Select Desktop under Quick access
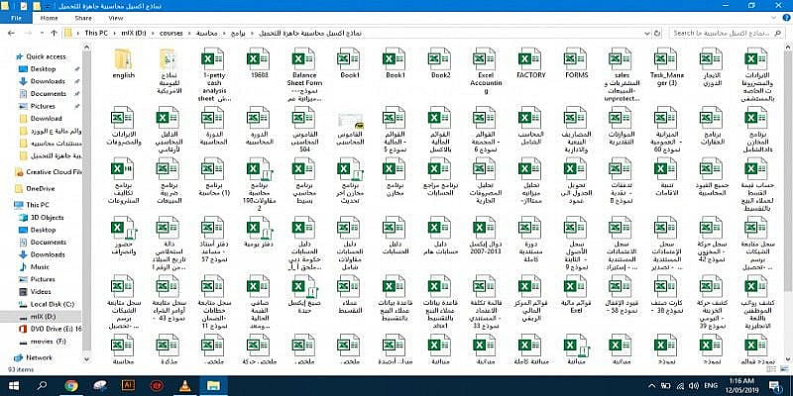Image resolution: width=793 pixels, height=396 pixels. 43,68
